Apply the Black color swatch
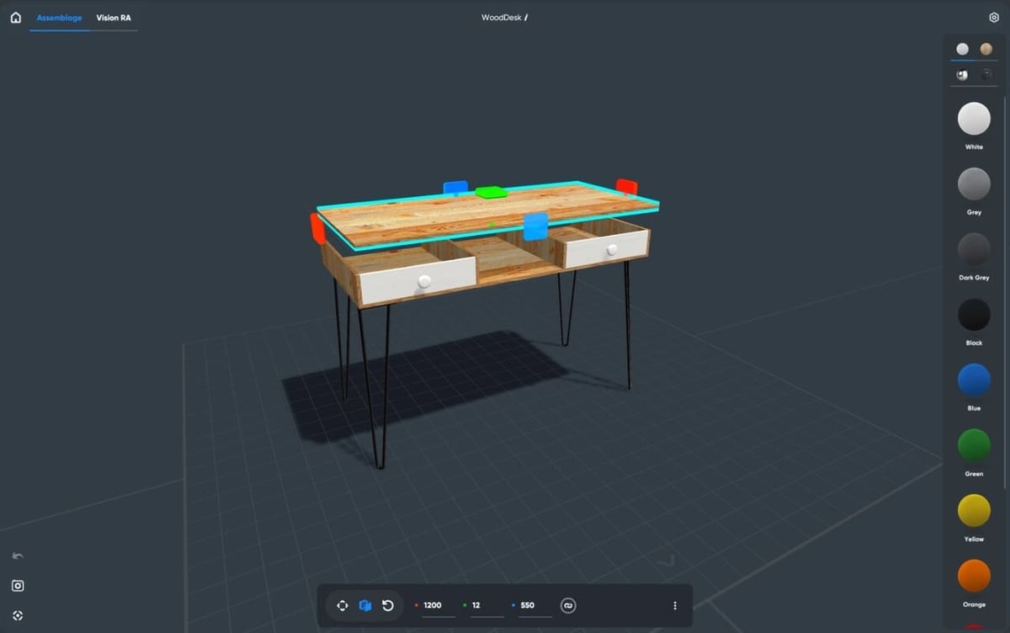This screenshot has height=633, width=1010. (x=974, y=315)
